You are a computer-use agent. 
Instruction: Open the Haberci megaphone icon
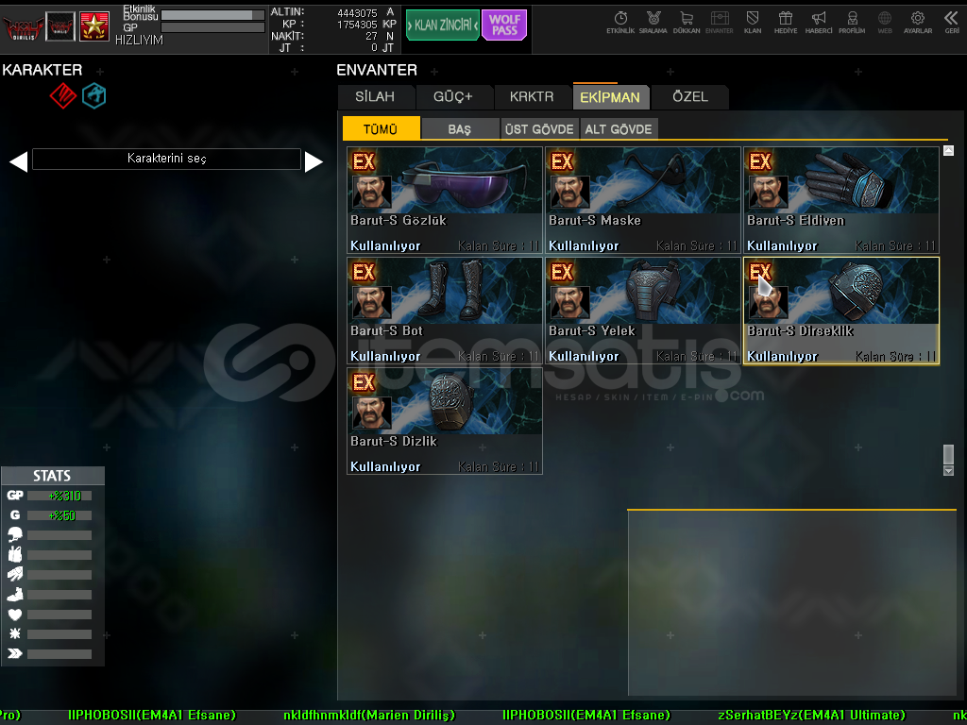819,23
